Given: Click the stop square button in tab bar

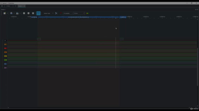Looking at the screenshot, I should tap(2, 6).
